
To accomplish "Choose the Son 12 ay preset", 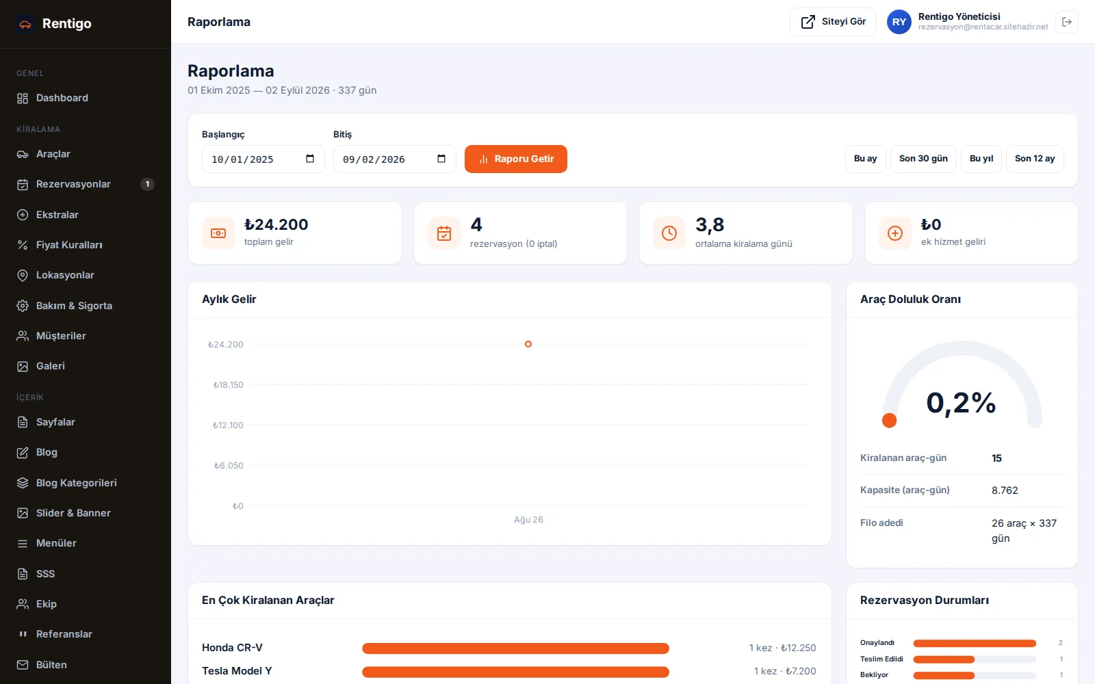I will 1035,159.
